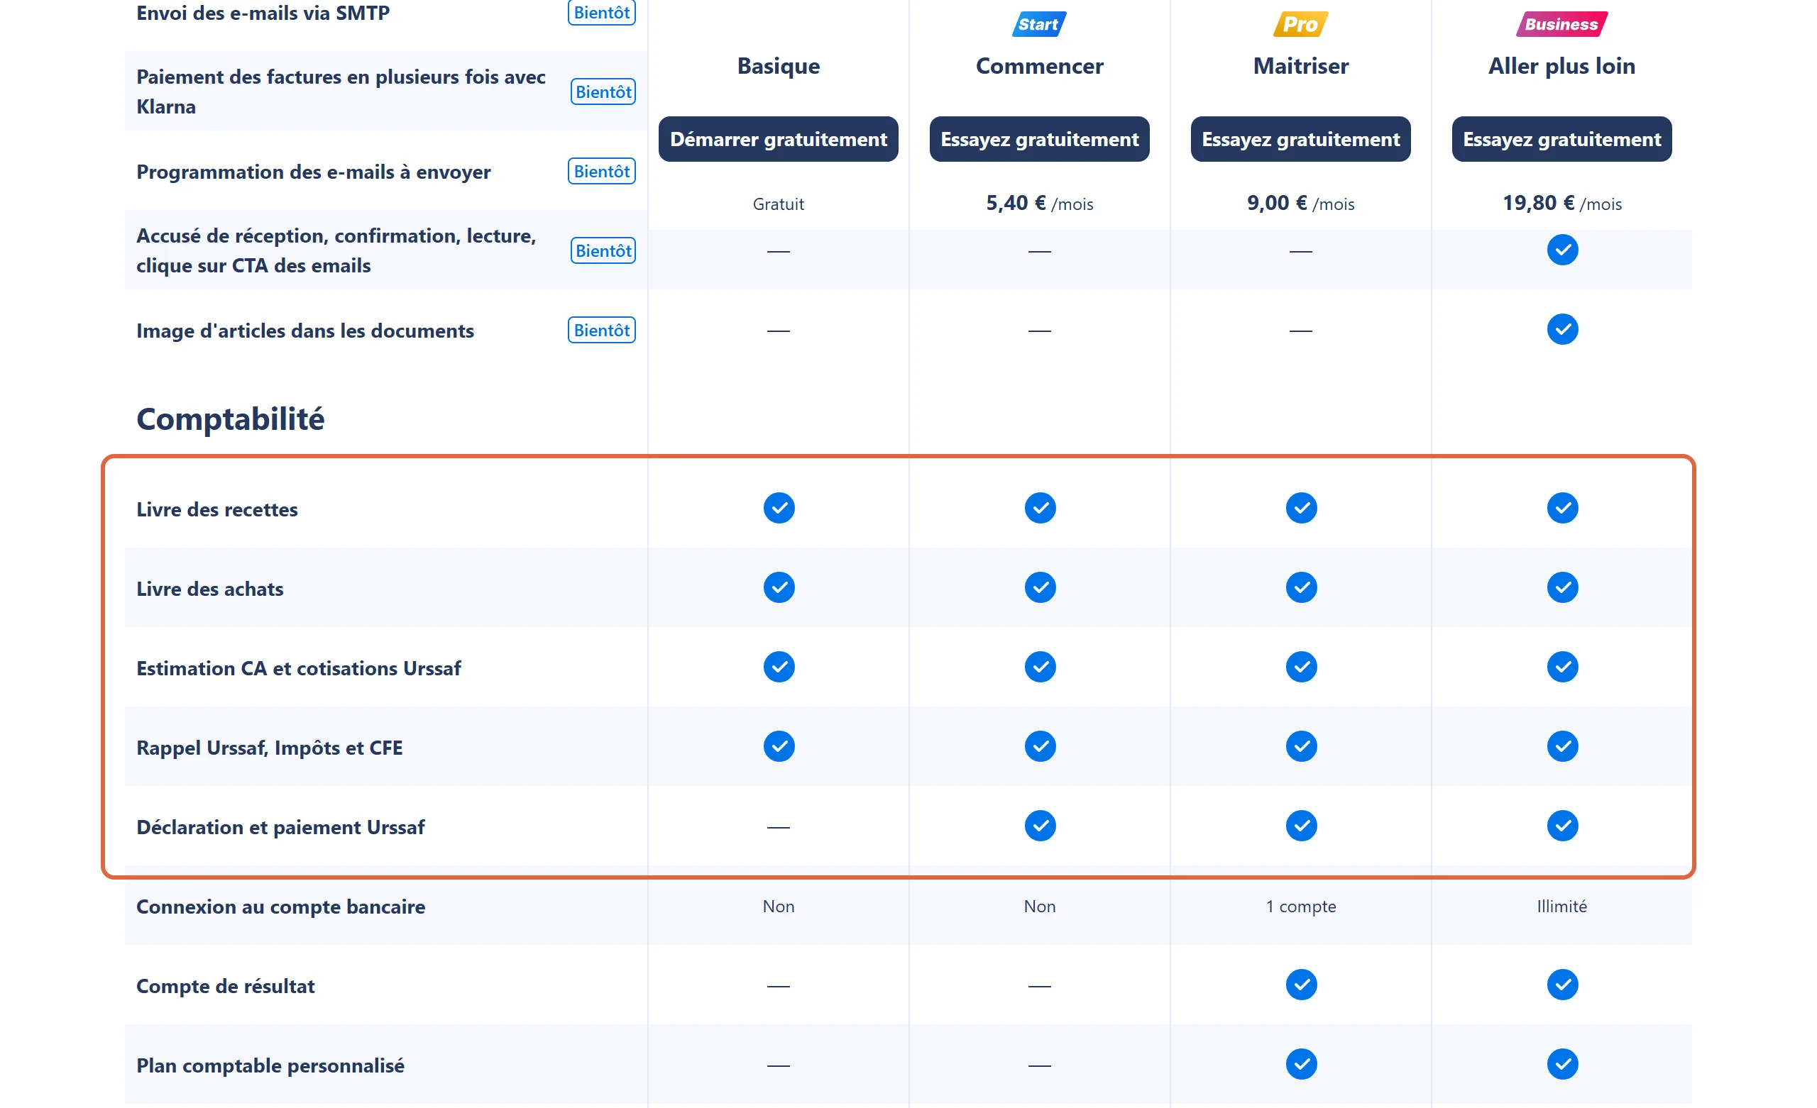Click Bientôt badge next to Envoi des e-mails via SMTP
The height and width of the screenshot is (1108, 1817).
[602, 13]
